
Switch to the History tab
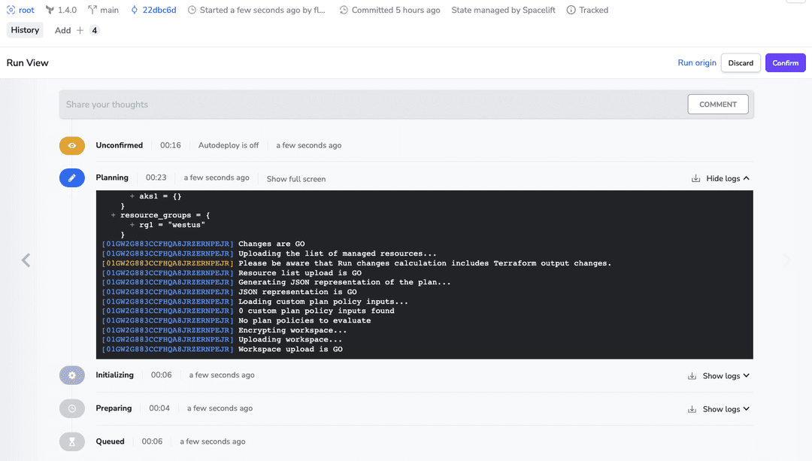(x=25, y=30)
